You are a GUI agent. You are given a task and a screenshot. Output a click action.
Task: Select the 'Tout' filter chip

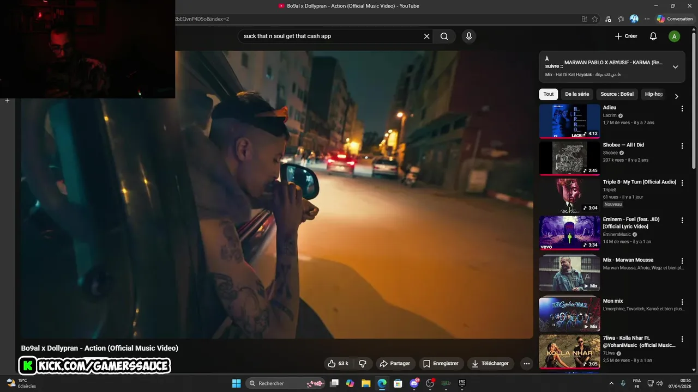pyautogui.click(x=549, y=94)
